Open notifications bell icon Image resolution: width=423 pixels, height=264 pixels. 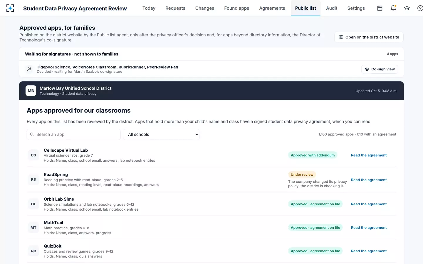coord(393,8)
